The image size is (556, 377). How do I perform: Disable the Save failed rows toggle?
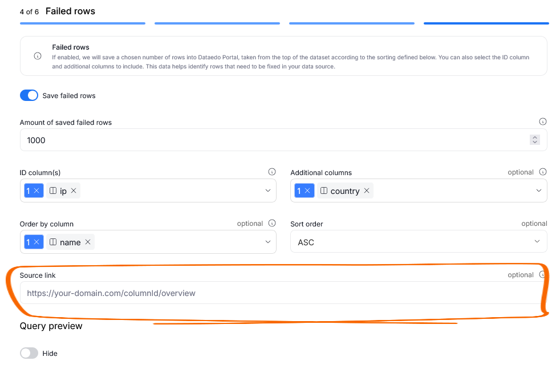coord(29,95)
